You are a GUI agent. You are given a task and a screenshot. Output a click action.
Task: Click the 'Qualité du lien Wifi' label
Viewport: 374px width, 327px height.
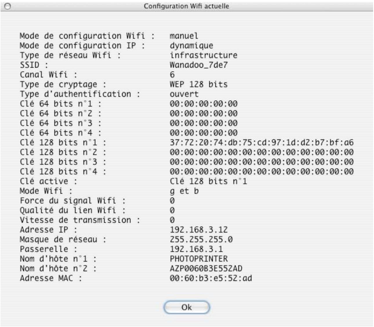[72, 210]
